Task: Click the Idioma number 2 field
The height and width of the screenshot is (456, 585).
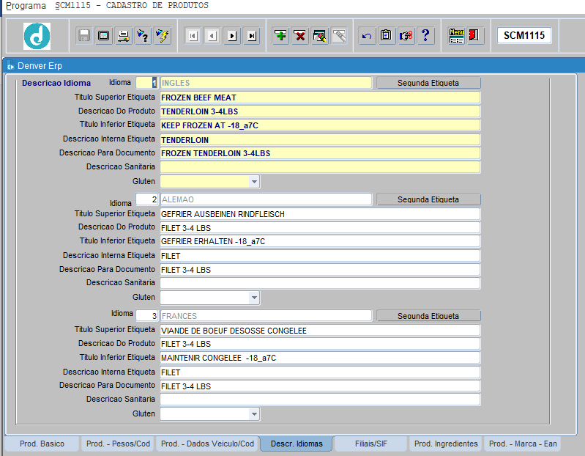Action: [146, 199]
